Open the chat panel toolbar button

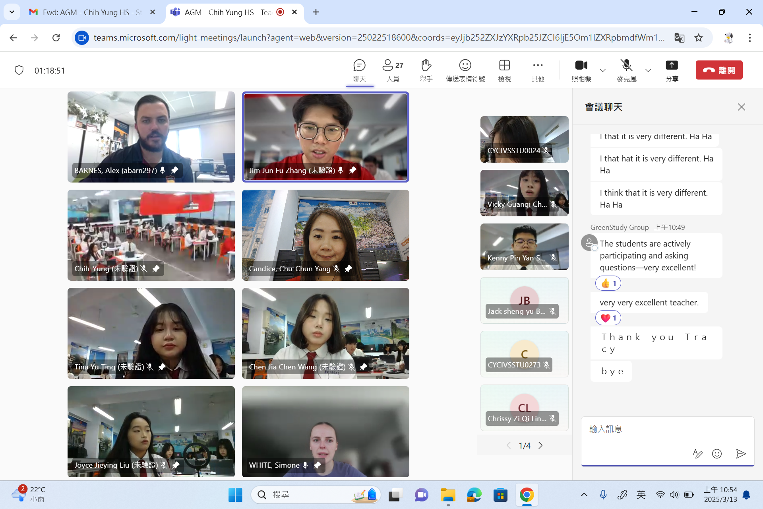pyautogui.click(x=359, y=70)
